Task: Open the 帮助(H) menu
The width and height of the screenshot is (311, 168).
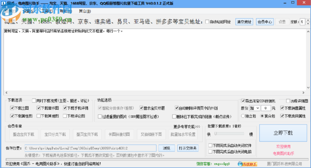Action: [x=66, y=11]
